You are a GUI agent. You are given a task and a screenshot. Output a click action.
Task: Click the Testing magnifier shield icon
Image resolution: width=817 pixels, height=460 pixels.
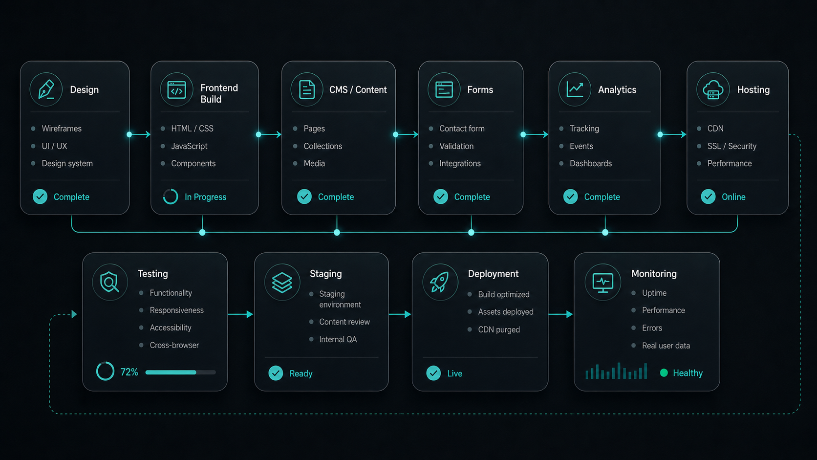[109, 282]
